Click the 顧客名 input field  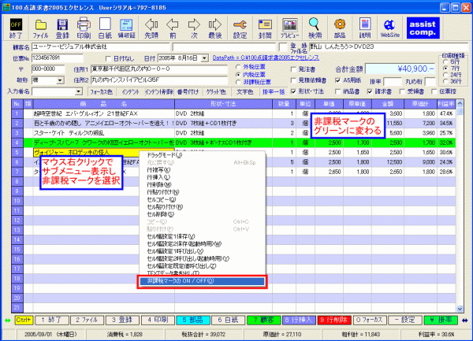click(x=100, y=47)
